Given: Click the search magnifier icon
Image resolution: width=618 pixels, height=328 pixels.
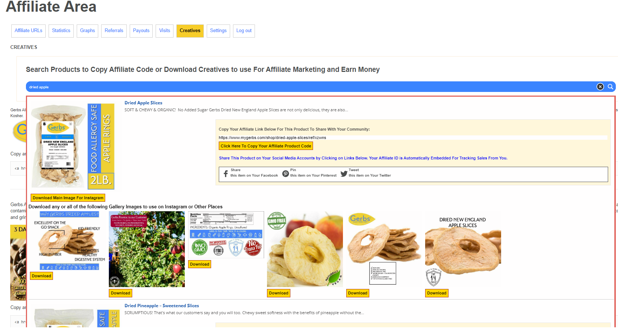Looking at the screenshot, I should point(610,87).
